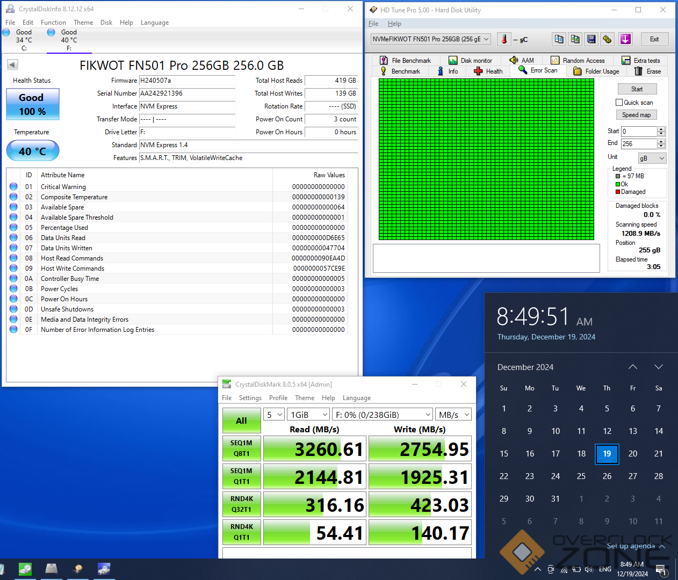678x580 pixels.
Task: Click the save (floppy disk) icon in HD Tune
Action: tap(591, 39)
